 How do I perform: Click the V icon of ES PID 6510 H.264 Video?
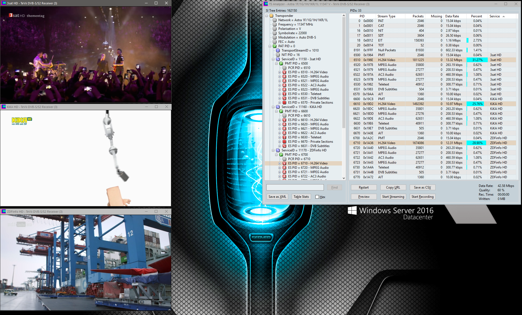click(284, 72)
